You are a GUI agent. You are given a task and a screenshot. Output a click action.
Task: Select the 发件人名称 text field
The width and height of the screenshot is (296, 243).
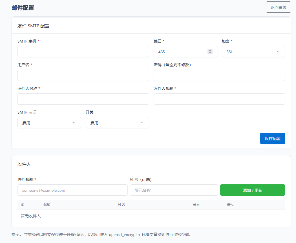(83, 99)
